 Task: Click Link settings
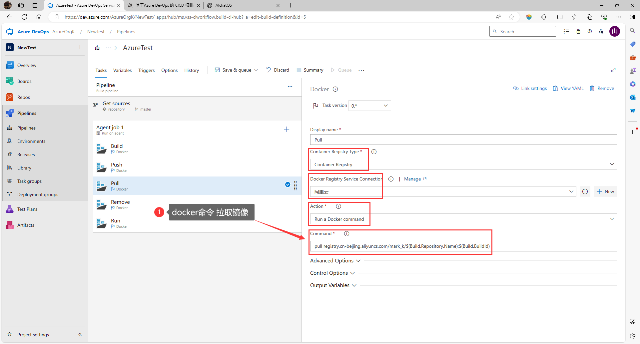pos(530,88)
